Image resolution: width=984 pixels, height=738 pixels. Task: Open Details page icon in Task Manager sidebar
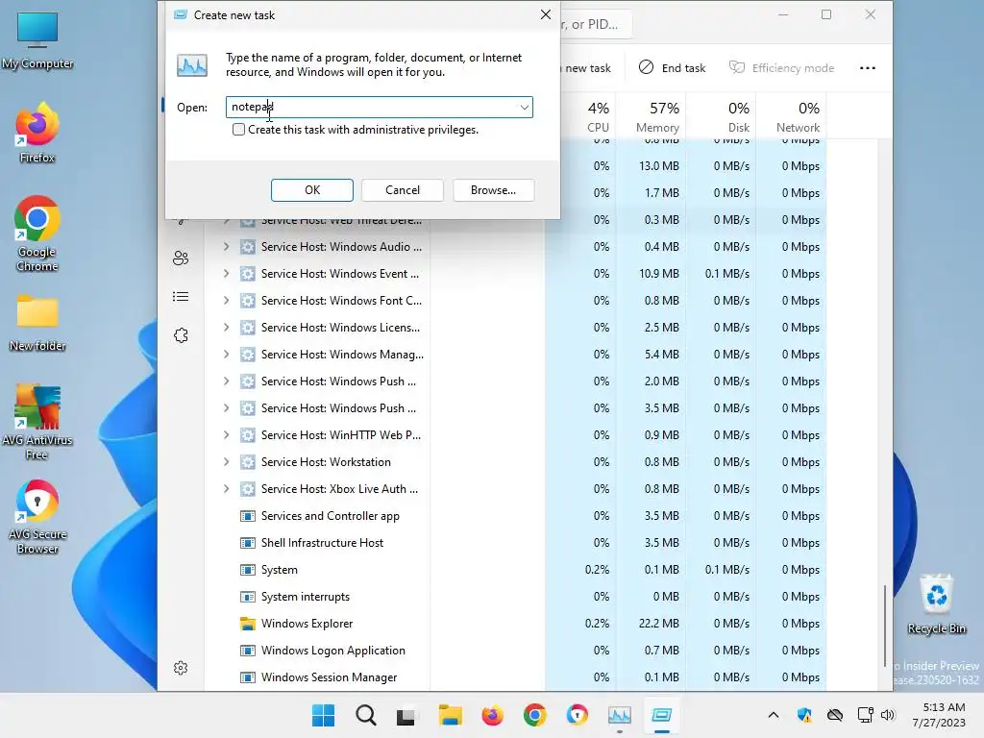pos(181,296)
